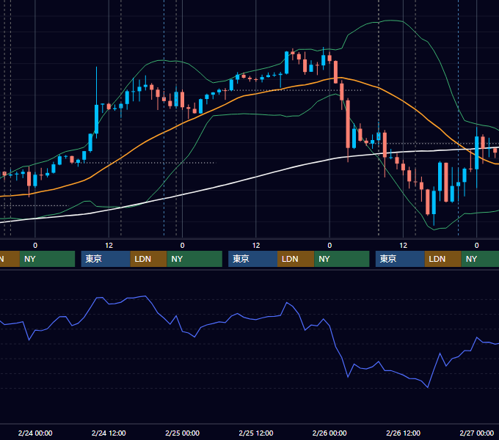Click hour label 12 above 2/24 12:00
499x440 pixels.
click(109, 246)
